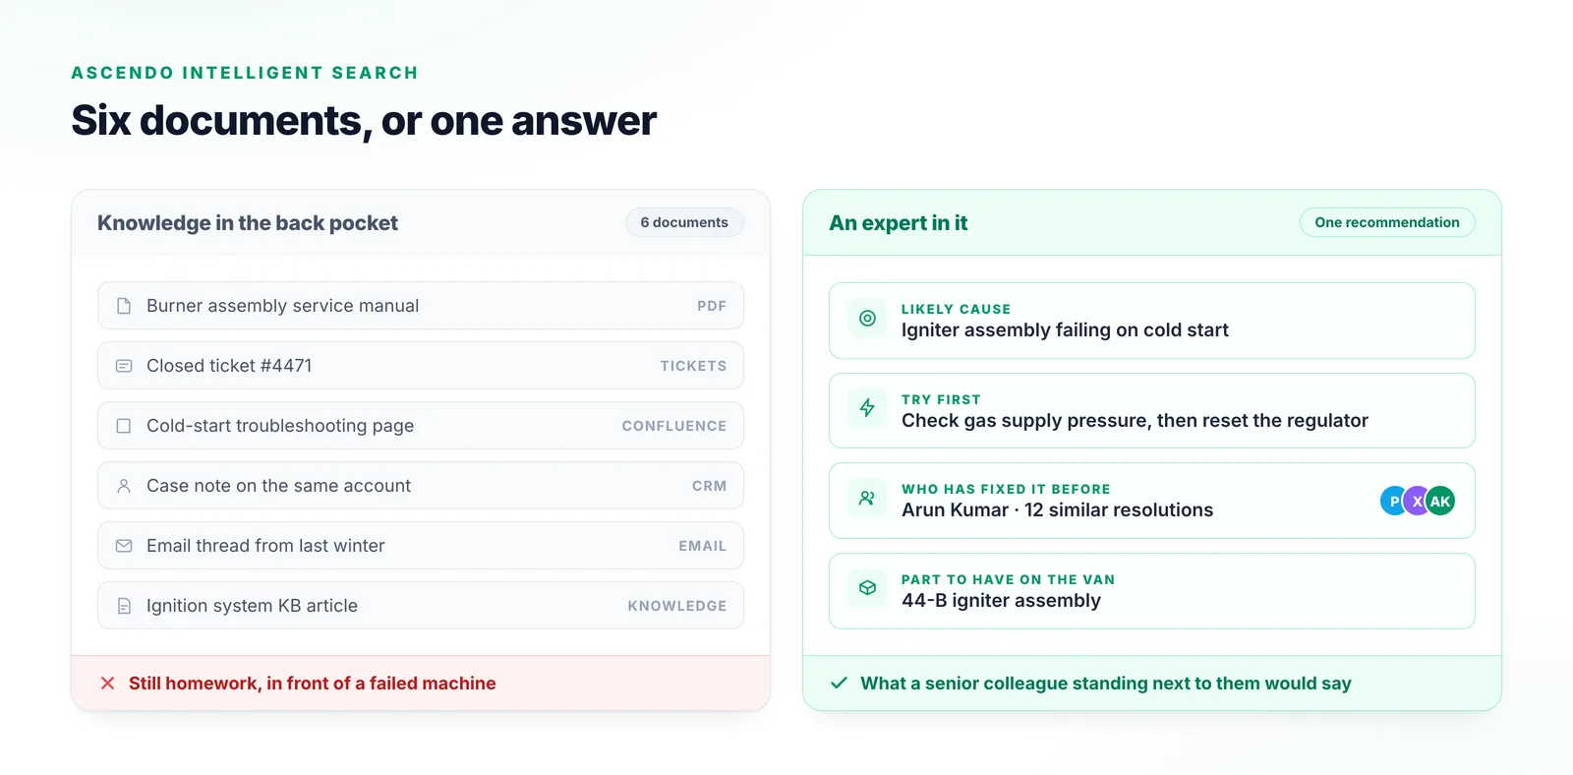The image size is (1573, 775).
Task: Select the Arun Kumar similar resolutions card
Action: [x=1152, y=501]
